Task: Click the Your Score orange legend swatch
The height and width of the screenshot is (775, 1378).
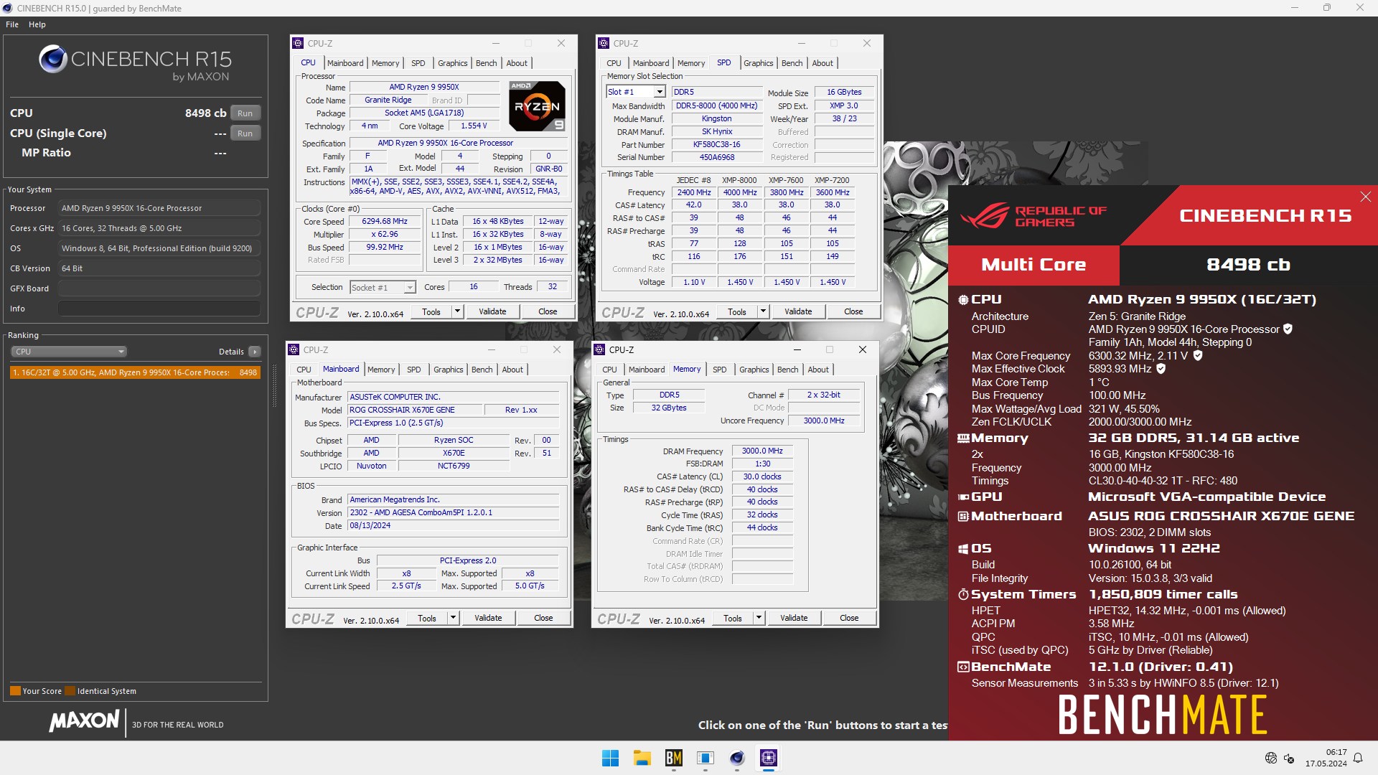Action: (15, 691)
